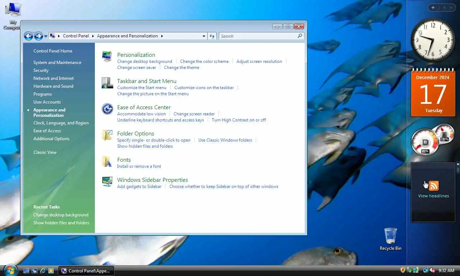Go to Network and Internet category
This screenshot has width=460, height=276.
pyautogui.click(x=54, y=78)
